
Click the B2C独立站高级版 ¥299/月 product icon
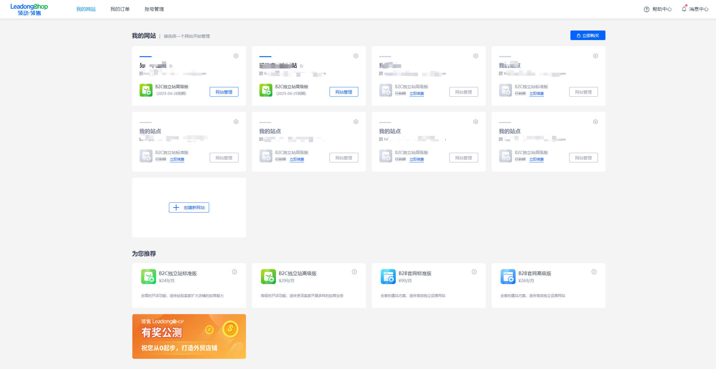click(268, 277)
